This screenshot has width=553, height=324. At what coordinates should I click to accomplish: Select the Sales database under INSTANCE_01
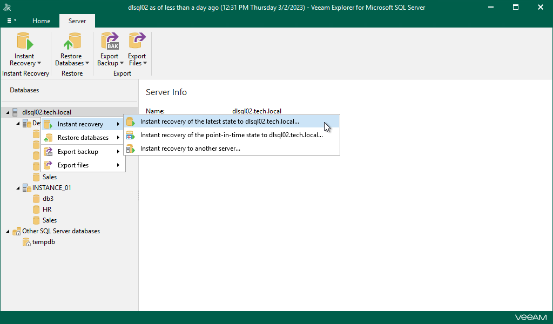coord(49,220)
